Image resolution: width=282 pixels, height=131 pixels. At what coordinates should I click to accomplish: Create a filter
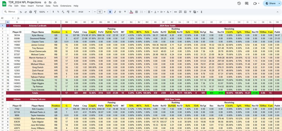pos(190,12)
